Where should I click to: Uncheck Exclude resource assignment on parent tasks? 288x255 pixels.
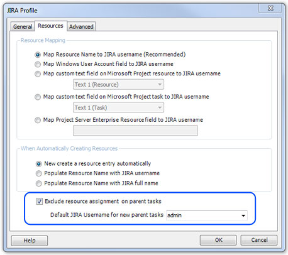(39, 202)
